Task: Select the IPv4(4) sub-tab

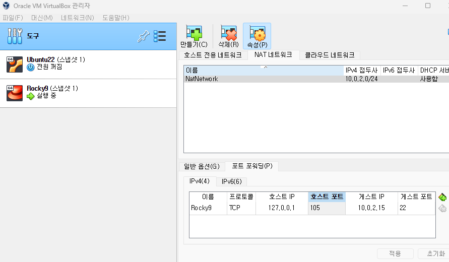Action: pyautogui.click(x=199, y=181)
